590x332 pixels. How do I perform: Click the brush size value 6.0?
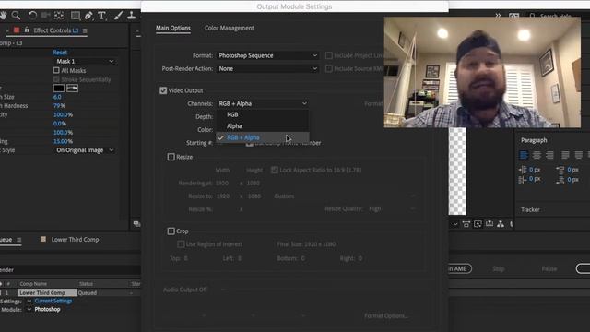point(57,97)
